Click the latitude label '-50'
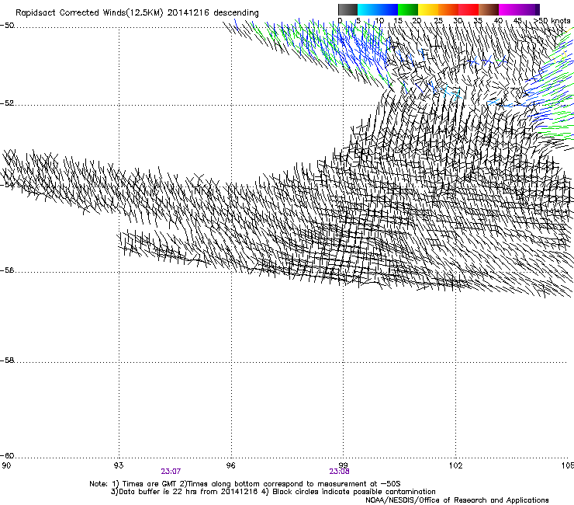 [x=7, y=26]
